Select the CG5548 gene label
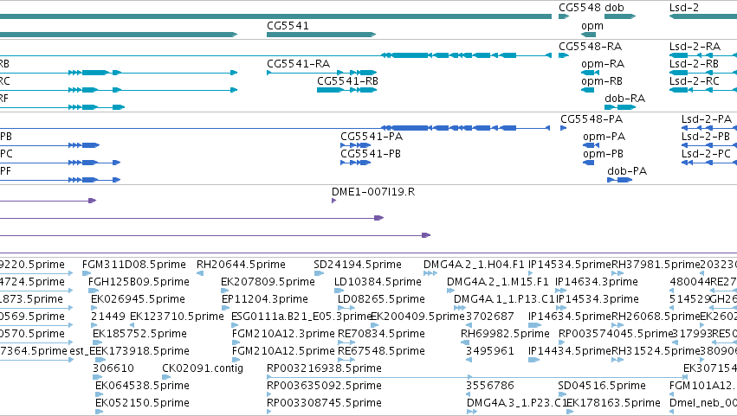 [x=579, y=8]
